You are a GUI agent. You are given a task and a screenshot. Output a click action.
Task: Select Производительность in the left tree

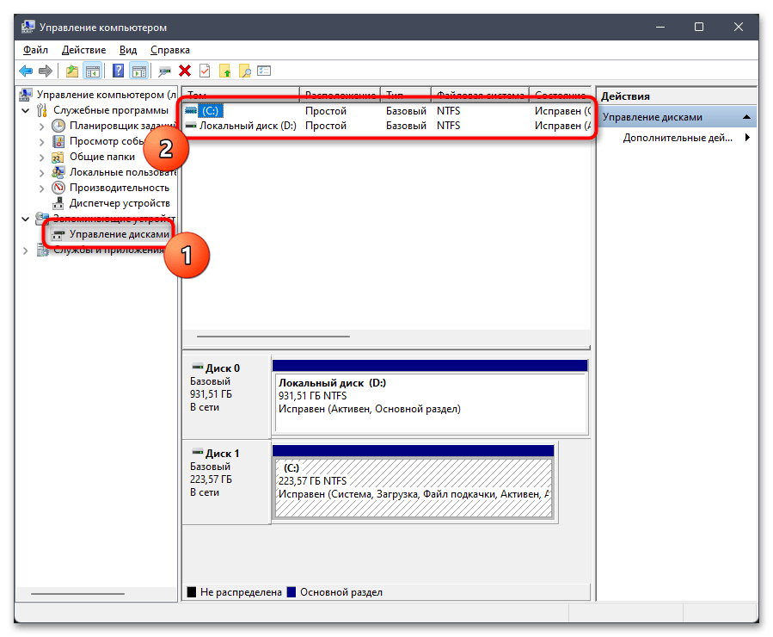coord(119,188)
